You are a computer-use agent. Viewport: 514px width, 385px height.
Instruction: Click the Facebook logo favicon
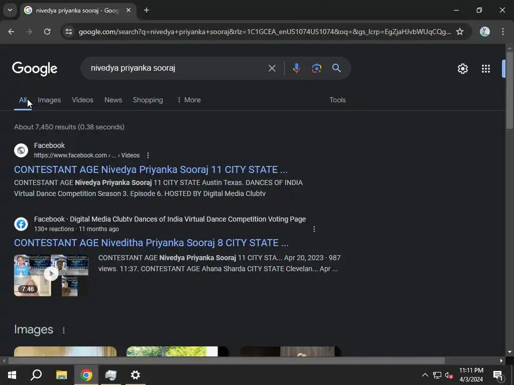pos(21,224)
